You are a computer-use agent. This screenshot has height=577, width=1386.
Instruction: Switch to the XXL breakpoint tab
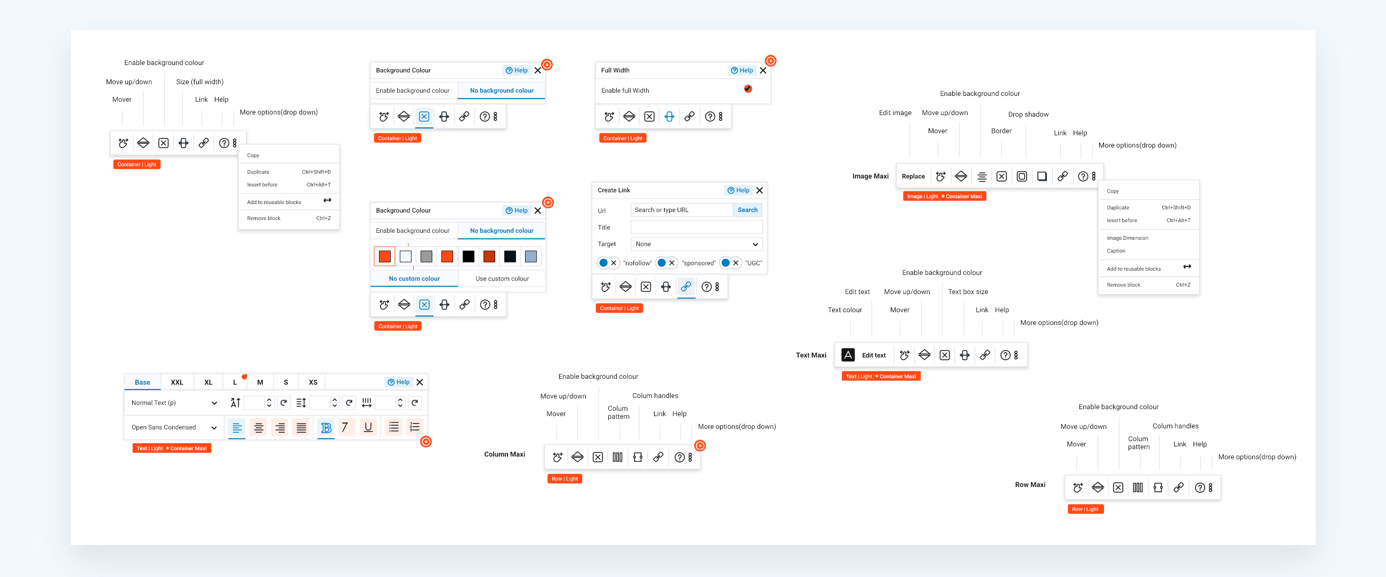177,383
